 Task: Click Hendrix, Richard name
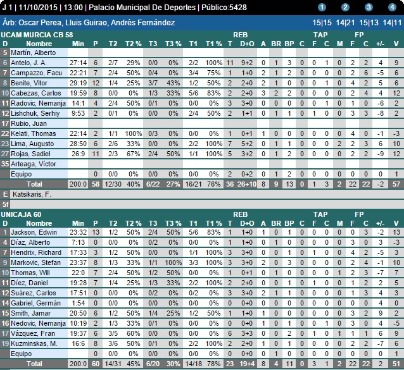tap(36, 252)
